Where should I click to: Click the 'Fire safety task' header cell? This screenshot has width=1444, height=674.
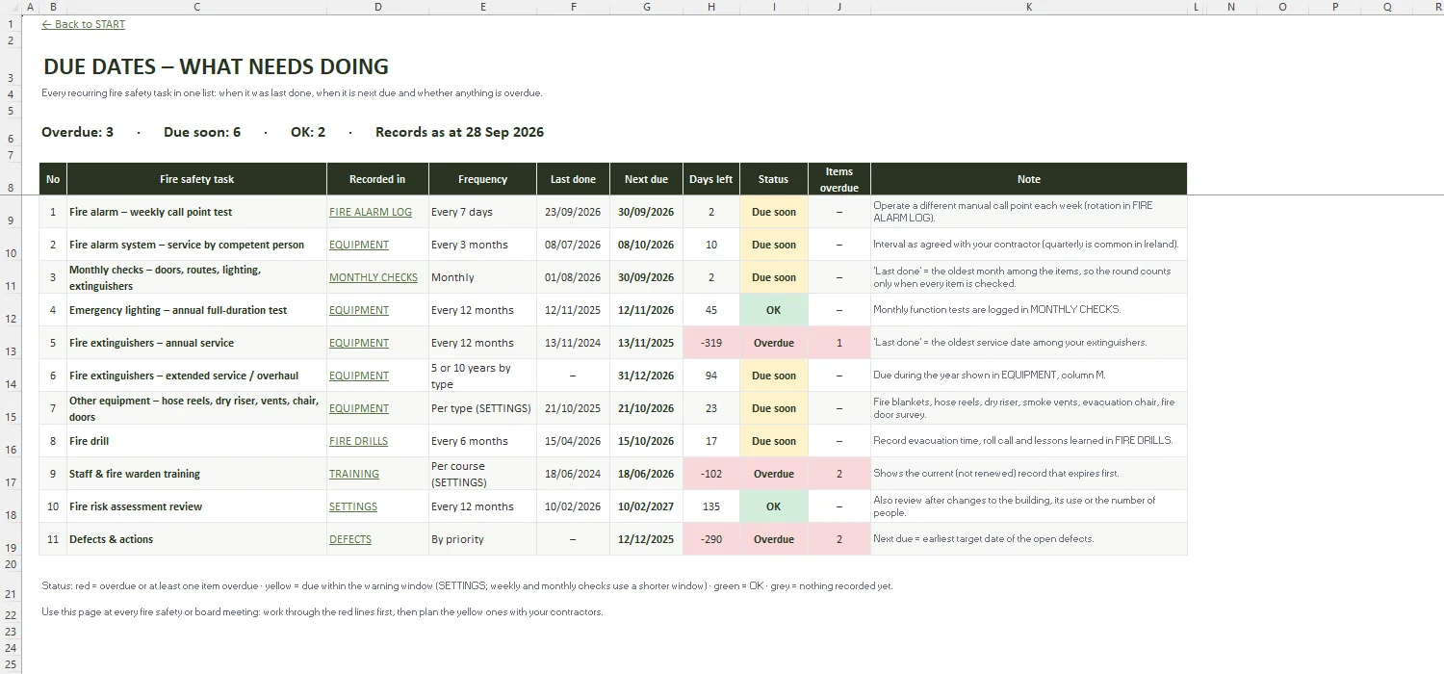tap(196, 179)
